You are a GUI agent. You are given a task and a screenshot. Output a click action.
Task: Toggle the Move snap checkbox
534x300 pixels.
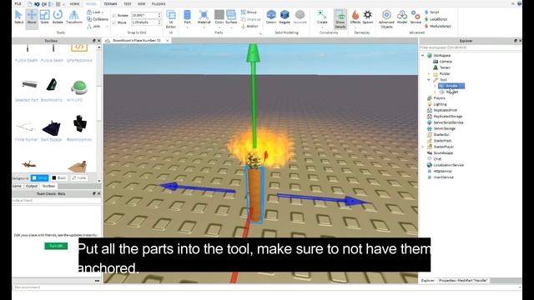(x=114, y=22)
